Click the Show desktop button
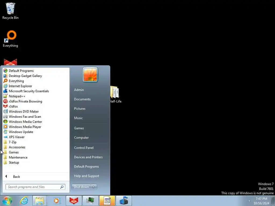Screen dimensions: 275x206 [x=273, y=201]
